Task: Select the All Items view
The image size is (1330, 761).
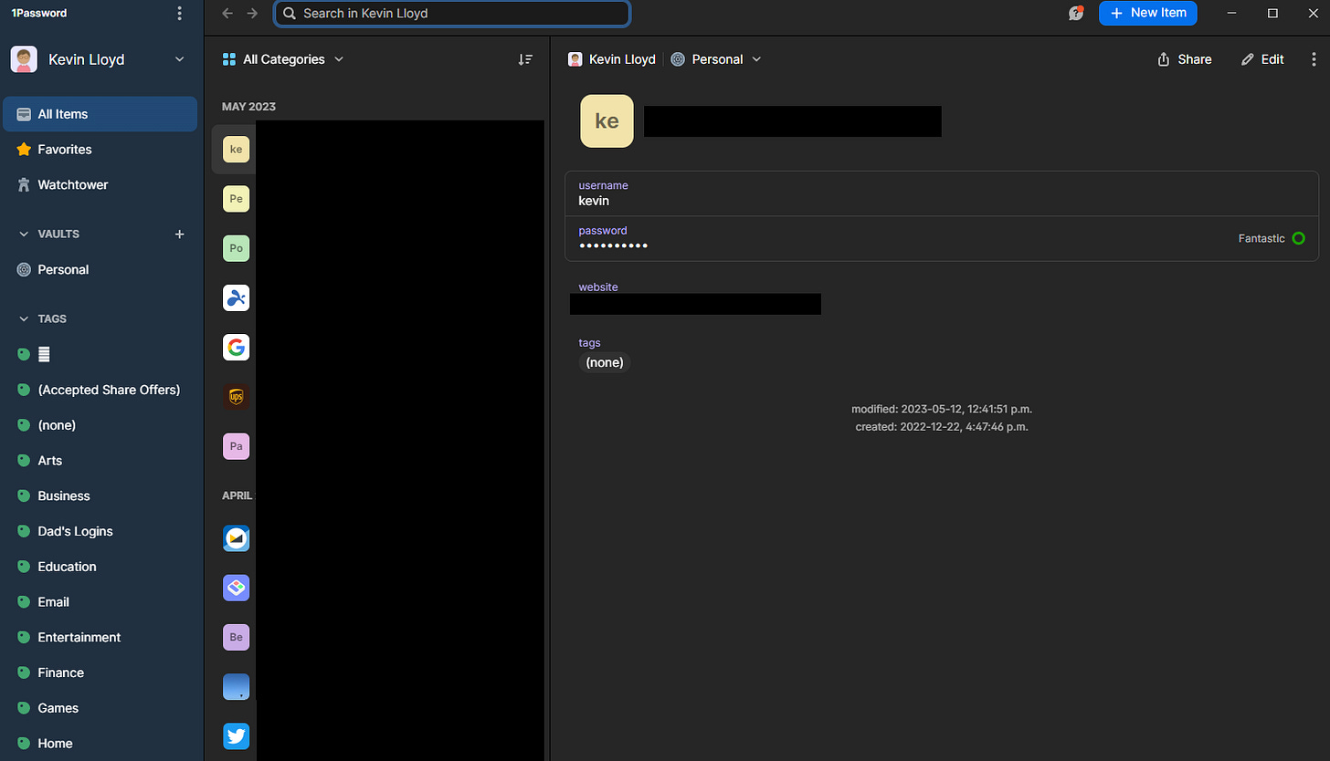Action: coord(63,113)
